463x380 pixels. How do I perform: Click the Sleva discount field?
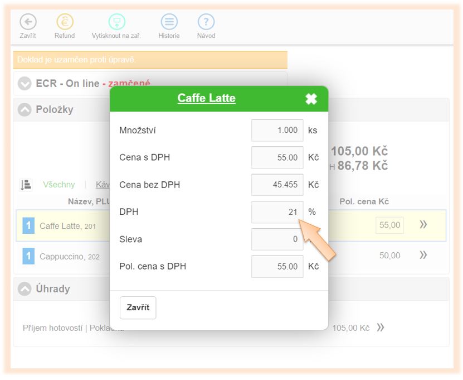point(277,239)
